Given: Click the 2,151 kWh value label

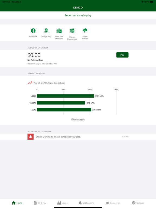Looking at the screenshot, I should (x=99, y=96).
